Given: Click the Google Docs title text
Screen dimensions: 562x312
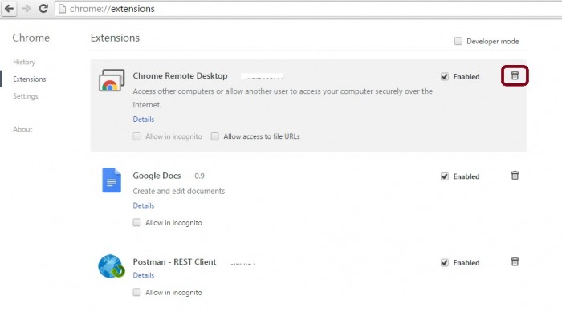Looking at the screenshot, I should pyautogui.click(x=157, y=176).
